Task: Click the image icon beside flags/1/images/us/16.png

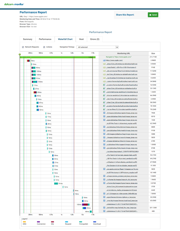Action: [x=104, y=169]
